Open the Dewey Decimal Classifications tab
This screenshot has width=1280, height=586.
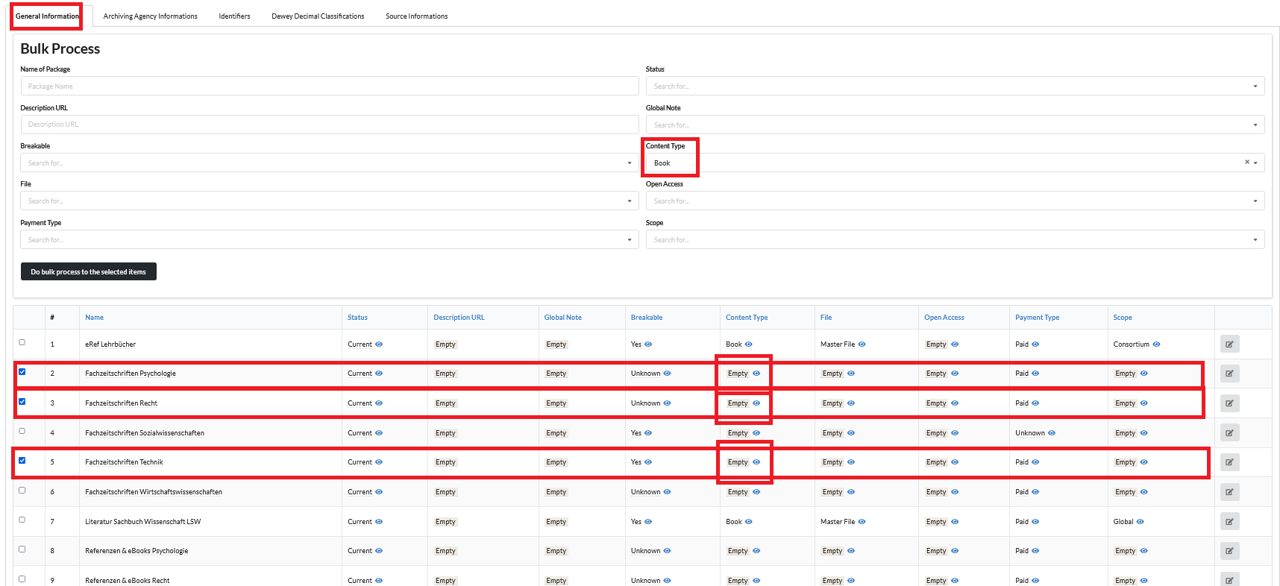tap(318, 16)
